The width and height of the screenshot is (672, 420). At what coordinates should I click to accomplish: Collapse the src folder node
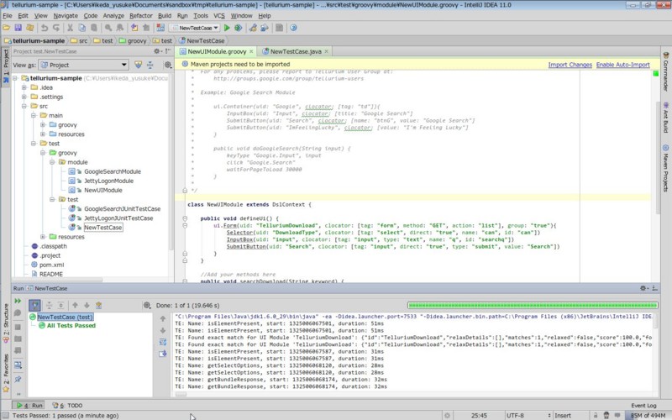(24, 106)
